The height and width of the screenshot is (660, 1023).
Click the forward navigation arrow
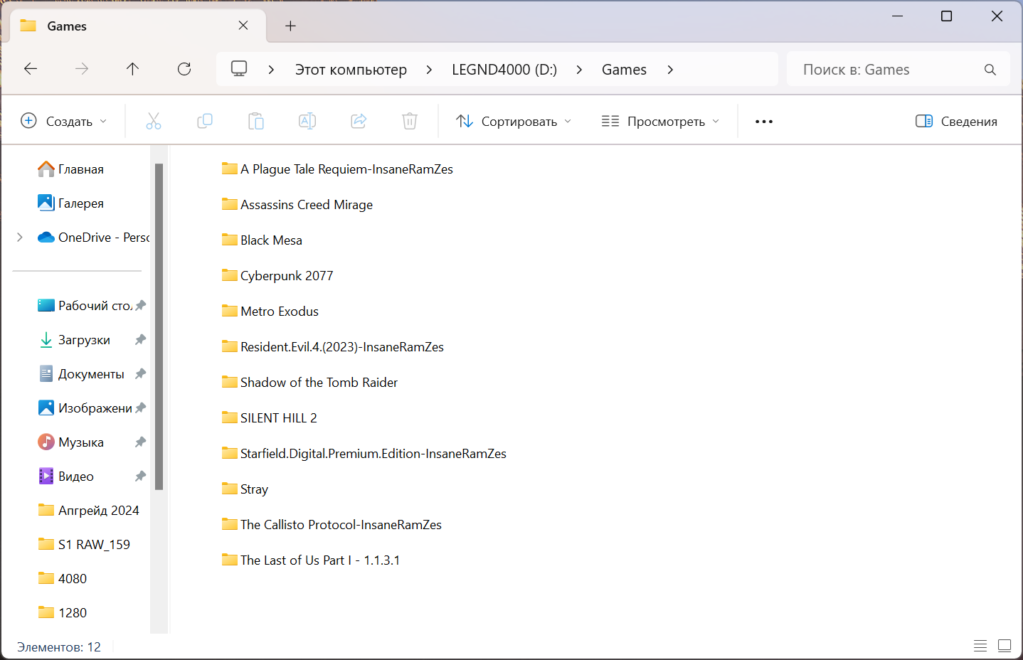82,69
